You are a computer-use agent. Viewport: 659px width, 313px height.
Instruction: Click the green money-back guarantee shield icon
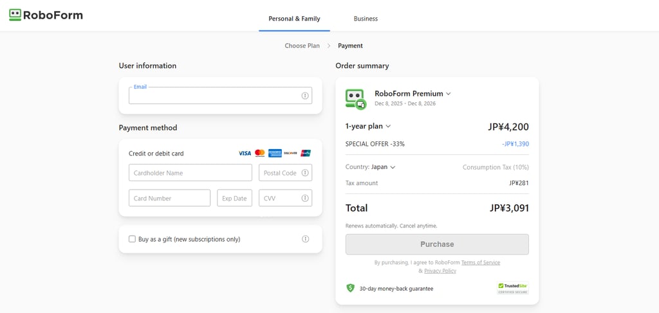[x=351, y=288]
